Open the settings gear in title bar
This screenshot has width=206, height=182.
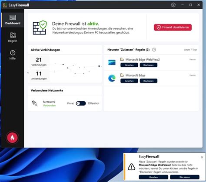tap(173, 5)
